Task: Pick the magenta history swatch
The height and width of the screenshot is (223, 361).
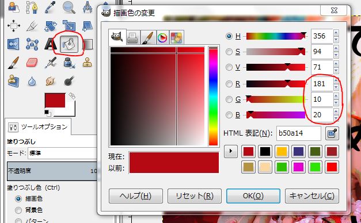Action: (299, 167)
